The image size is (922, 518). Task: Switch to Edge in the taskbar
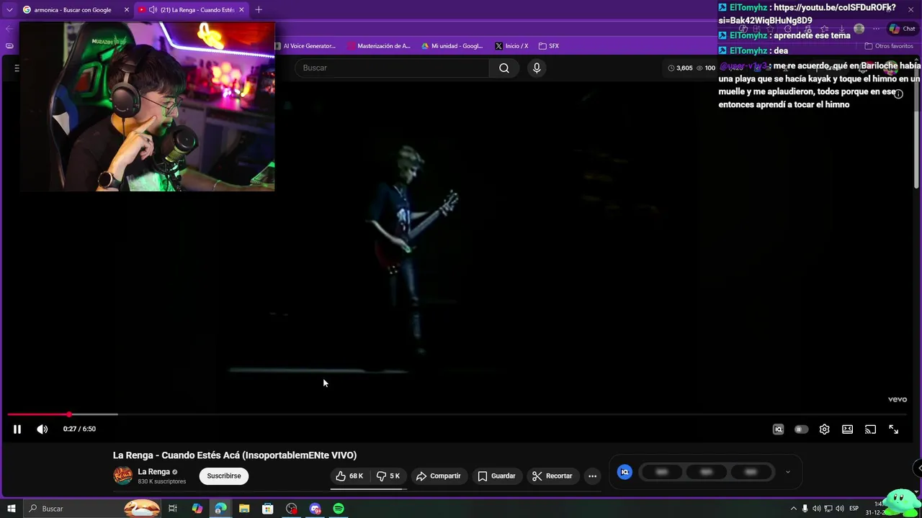220,509
